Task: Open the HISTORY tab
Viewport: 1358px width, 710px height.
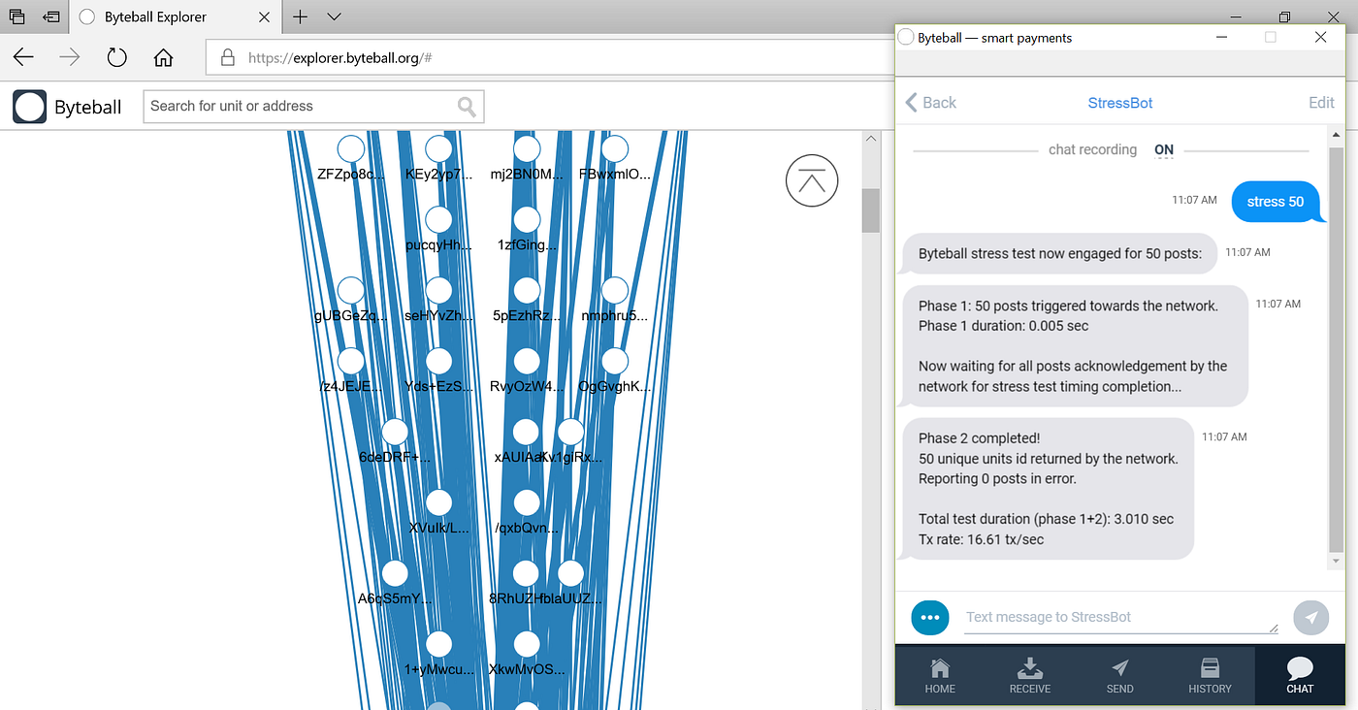Action: click(x=1210, y=676)
